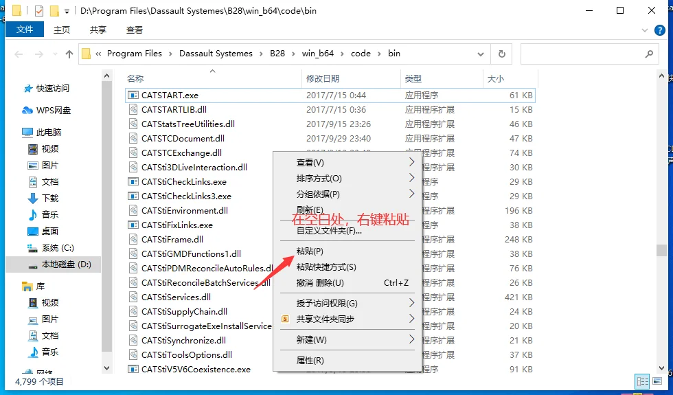This screenshot has height=395, width=673.
Task: Select 此电脑 in navigation pane
Action: pos(49,132)
